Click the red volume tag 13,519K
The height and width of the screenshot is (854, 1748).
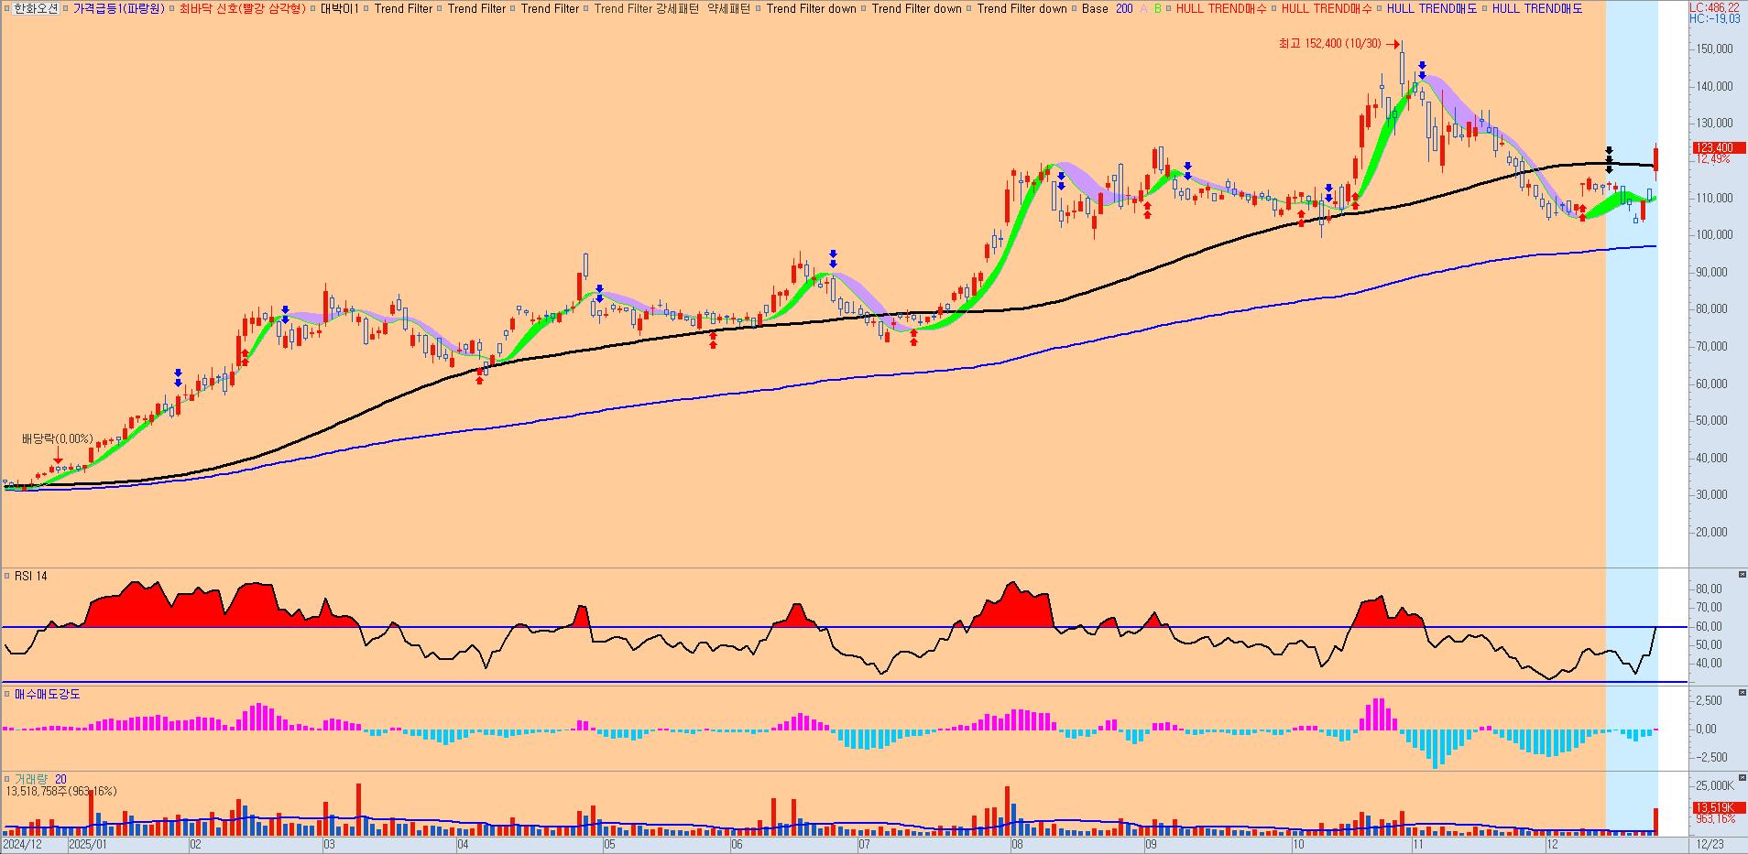point(1713,807)
